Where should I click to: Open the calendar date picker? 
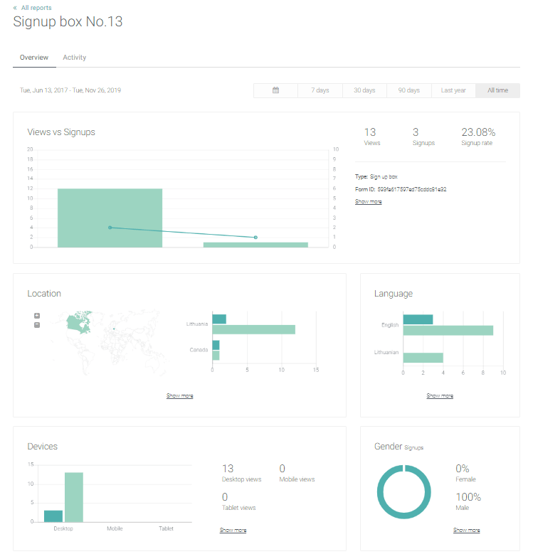[275, 90]
